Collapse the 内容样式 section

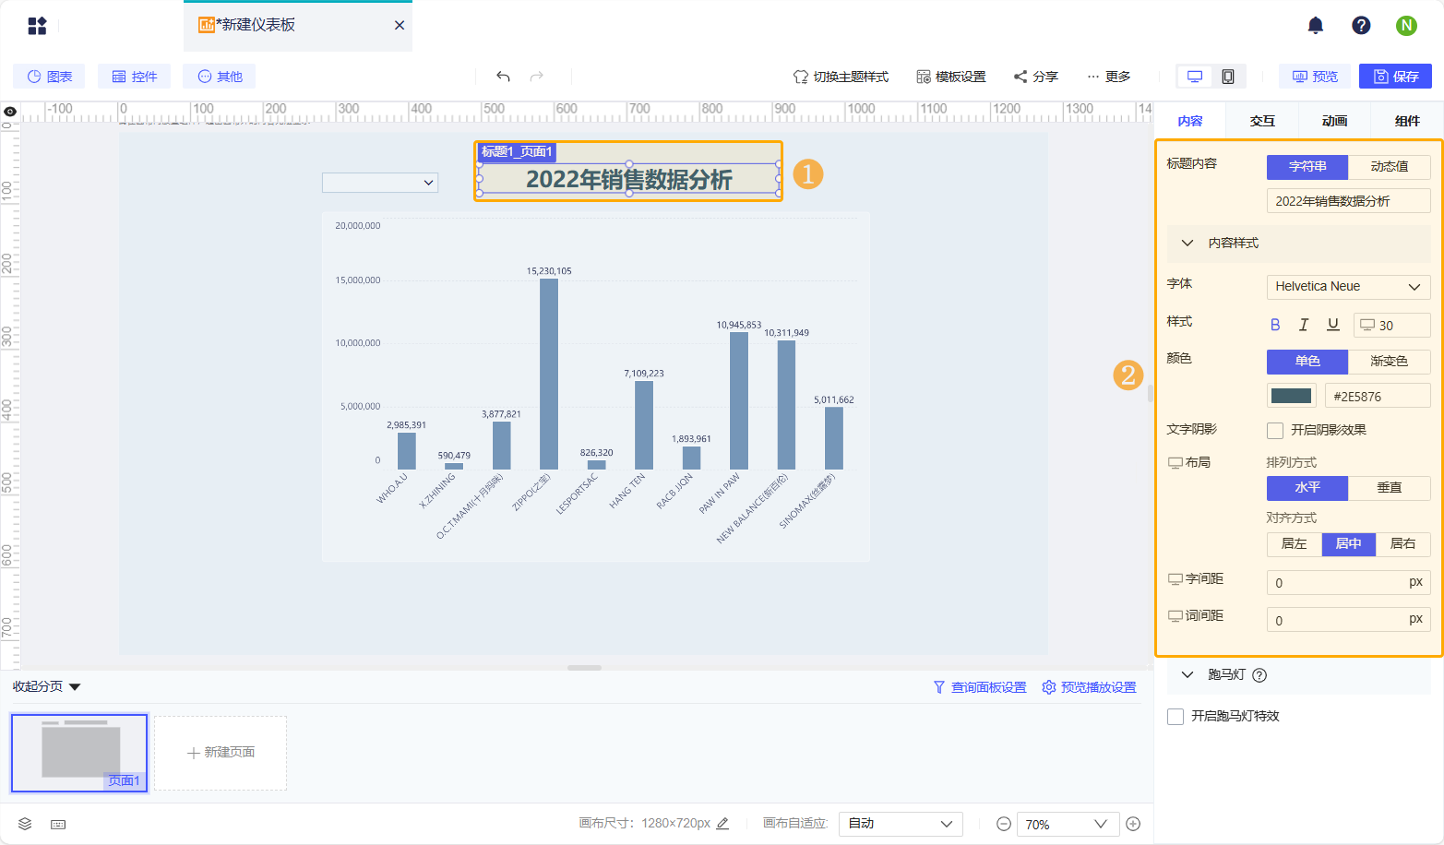[1187, 243]
